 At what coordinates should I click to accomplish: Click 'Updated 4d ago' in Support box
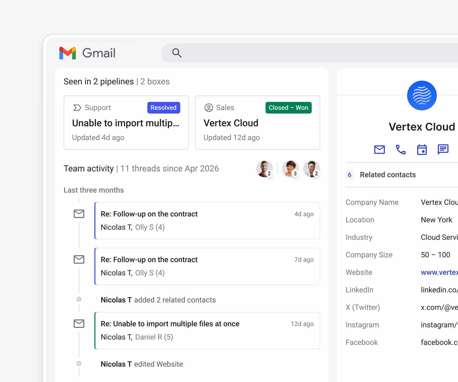[x=98, y=138]
